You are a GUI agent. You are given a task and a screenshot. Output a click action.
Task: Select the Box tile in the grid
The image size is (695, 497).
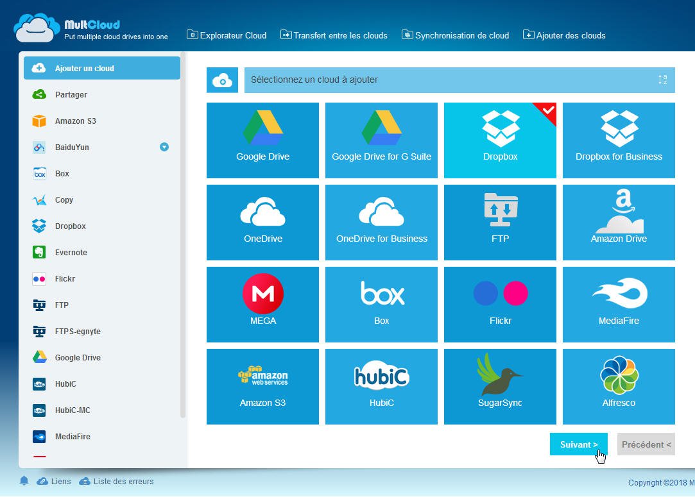[x=381, y=305]
